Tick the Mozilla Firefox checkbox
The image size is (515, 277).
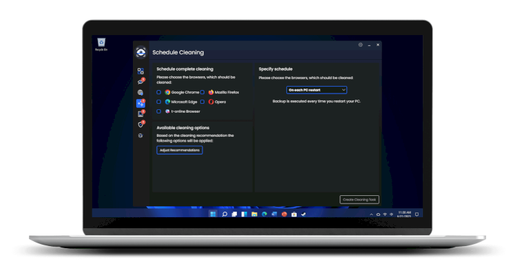(202, 92)
